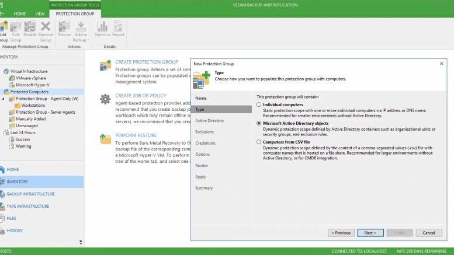454x255 pixels.
Task: Click the restore folder icon
Action: 105,139
